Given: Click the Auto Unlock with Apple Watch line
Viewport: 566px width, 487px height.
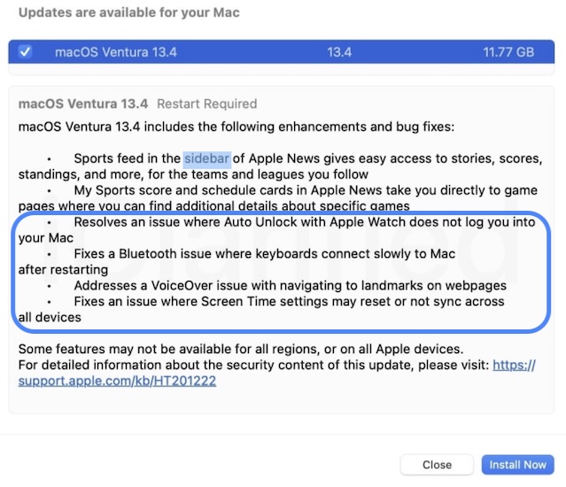Looking at the screenshot, I should pyautogui.click(x=305, y=222).
